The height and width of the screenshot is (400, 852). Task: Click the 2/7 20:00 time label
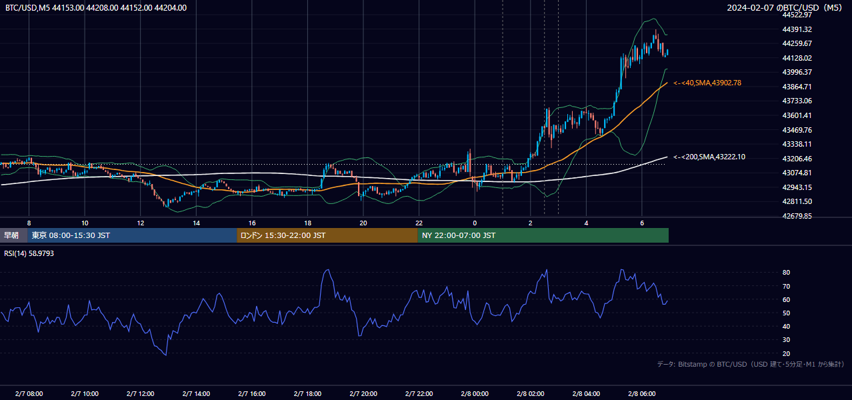363,394
